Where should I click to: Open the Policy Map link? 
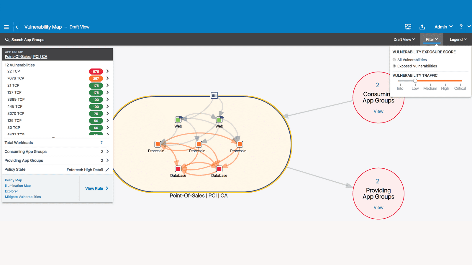[13, 180]
